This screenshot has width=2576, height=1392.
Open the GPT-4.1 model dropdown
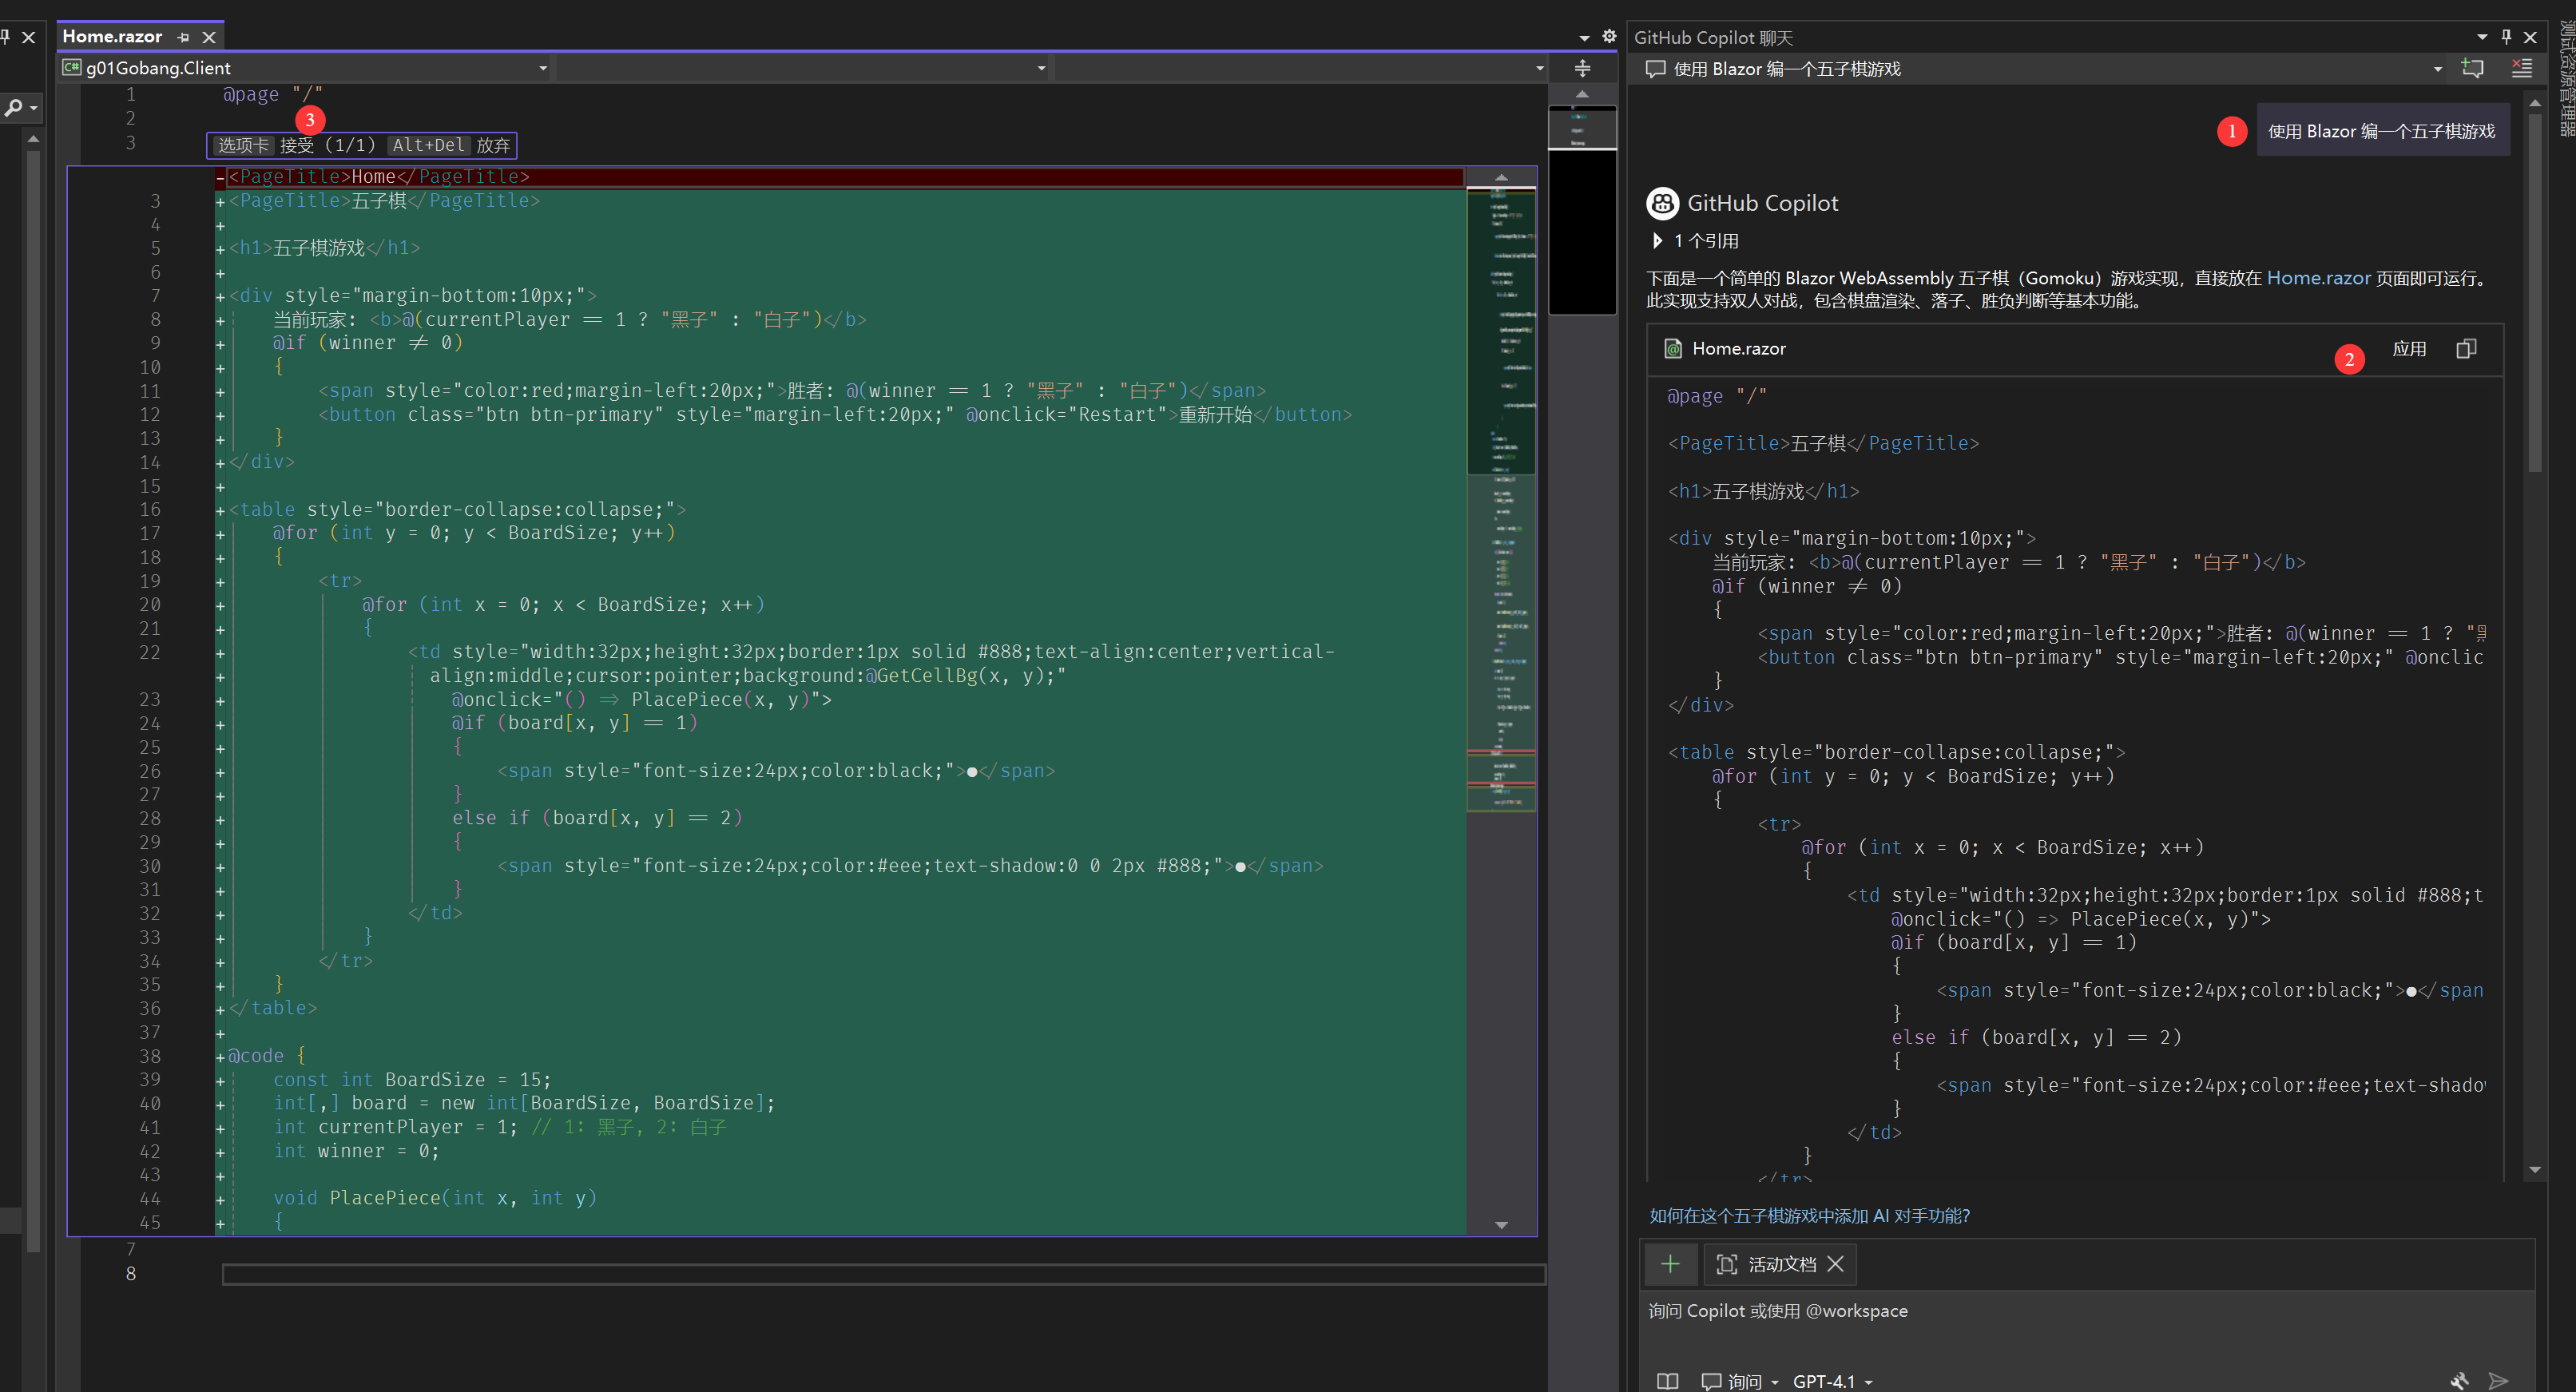click(x=1832, y=1380)
